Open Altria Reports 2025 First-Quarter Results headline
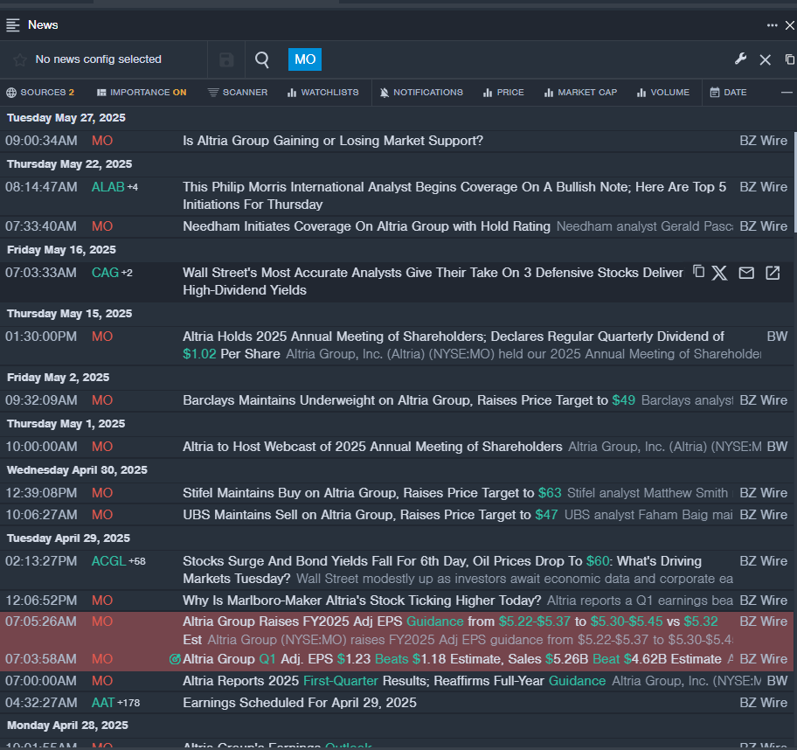The image size is (797, 750). 394,681
